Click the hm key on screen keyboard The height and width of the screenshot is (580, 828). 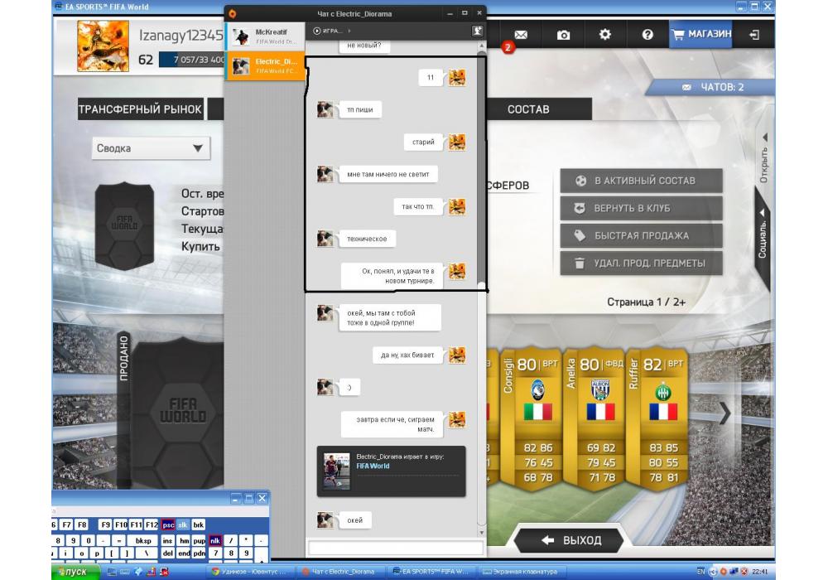[184, 540]
